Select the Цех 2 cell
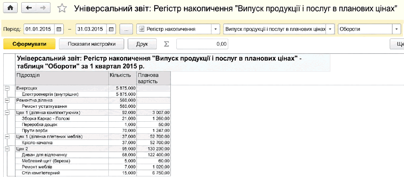Screen dimensions: 404x177 tap(62, 149)
